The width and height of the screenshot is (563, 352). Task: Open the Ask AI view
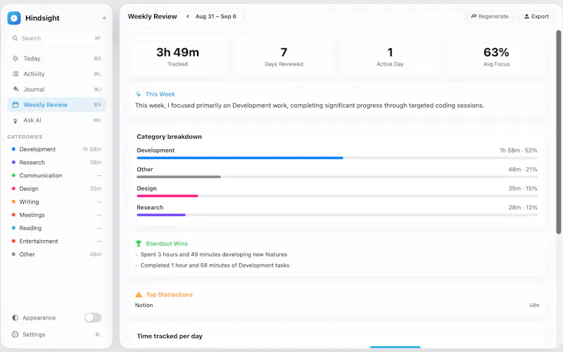(56, 120)
